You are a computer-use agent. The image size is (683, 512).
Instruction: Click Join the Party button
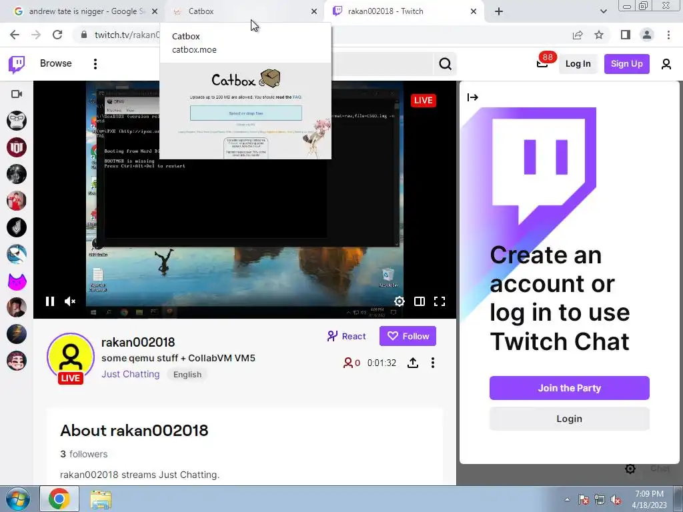(x=570, y=388)
